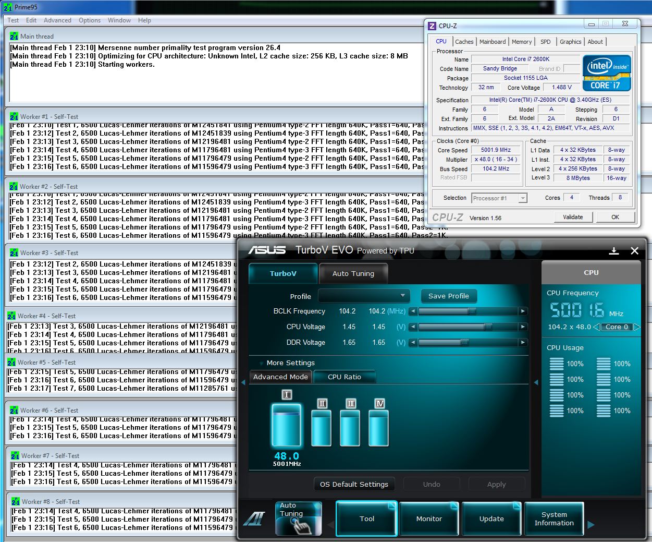Switch to the Caches tab in CPU-Z
This screenshot has width=652, height=542.
point(464,42)
